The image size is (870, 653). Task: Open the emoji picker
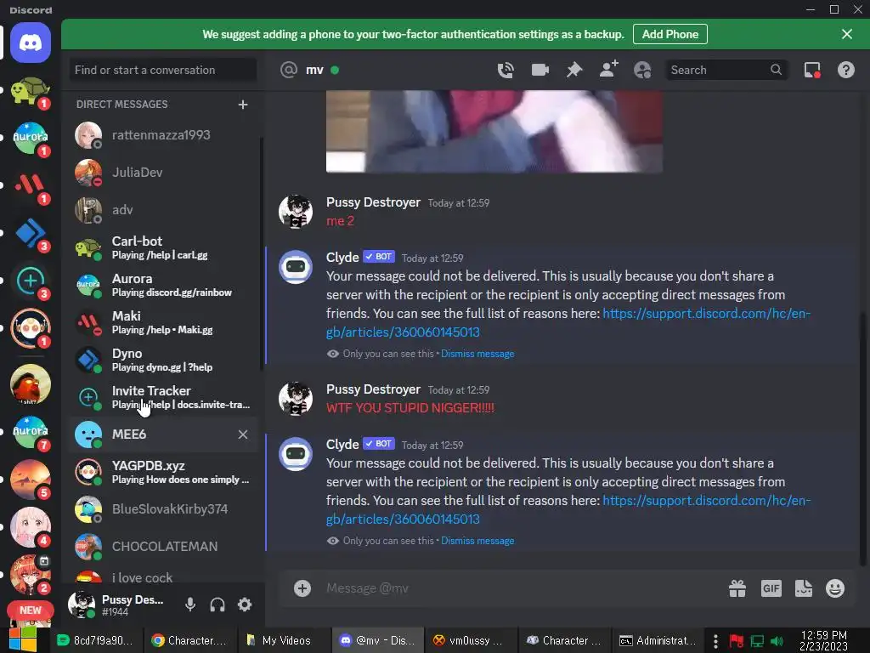pyautogui.click(x=835, y=588)
